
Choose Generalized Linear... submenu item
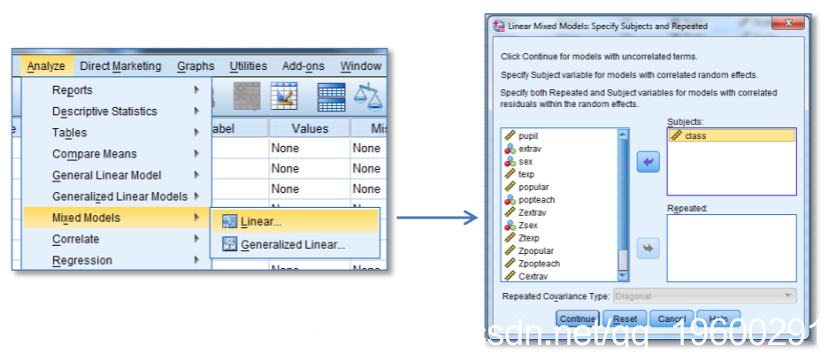(x=295, y=244)
